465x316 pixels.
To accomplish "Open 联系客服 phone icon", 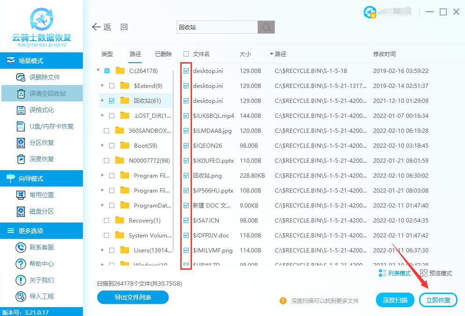I will pyautogui.click(x=21, y=247).
